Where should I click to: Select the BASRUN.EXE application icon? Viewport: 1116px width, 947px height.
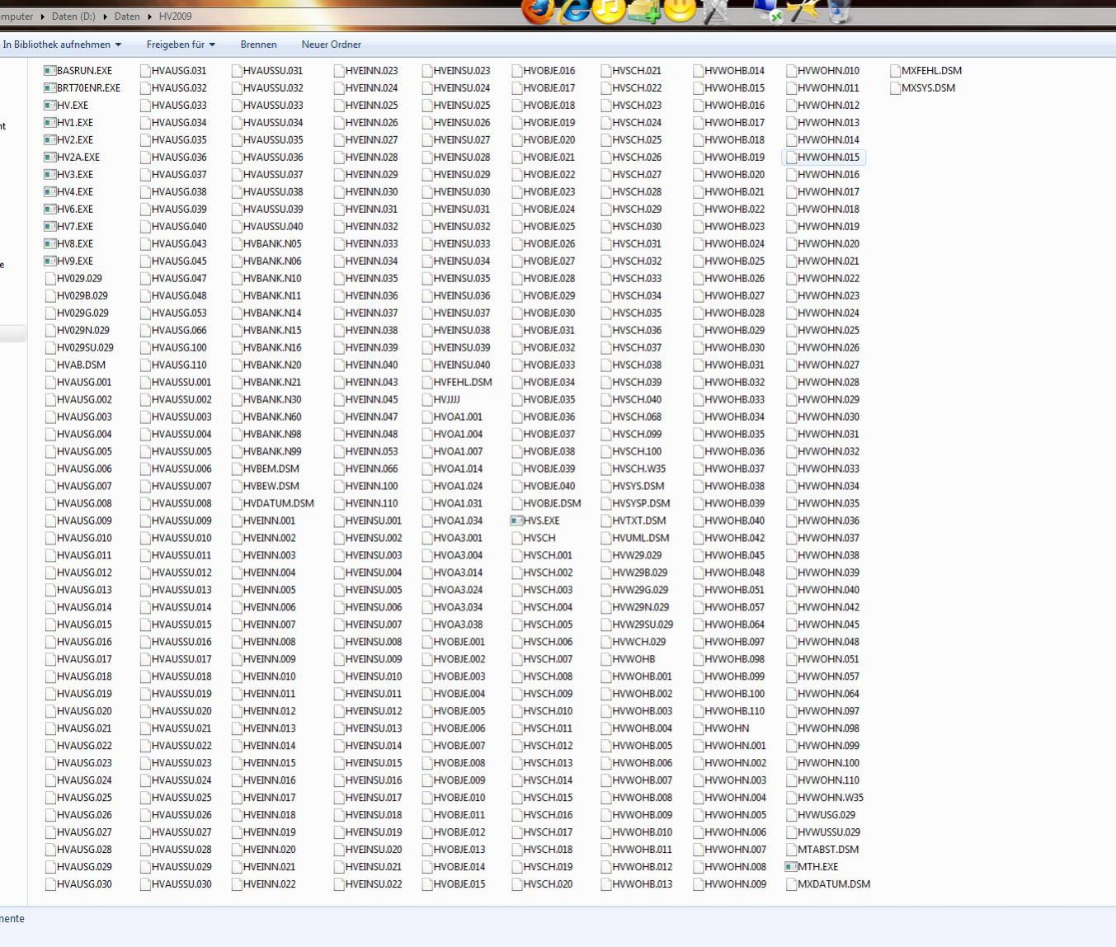(49, 71)
